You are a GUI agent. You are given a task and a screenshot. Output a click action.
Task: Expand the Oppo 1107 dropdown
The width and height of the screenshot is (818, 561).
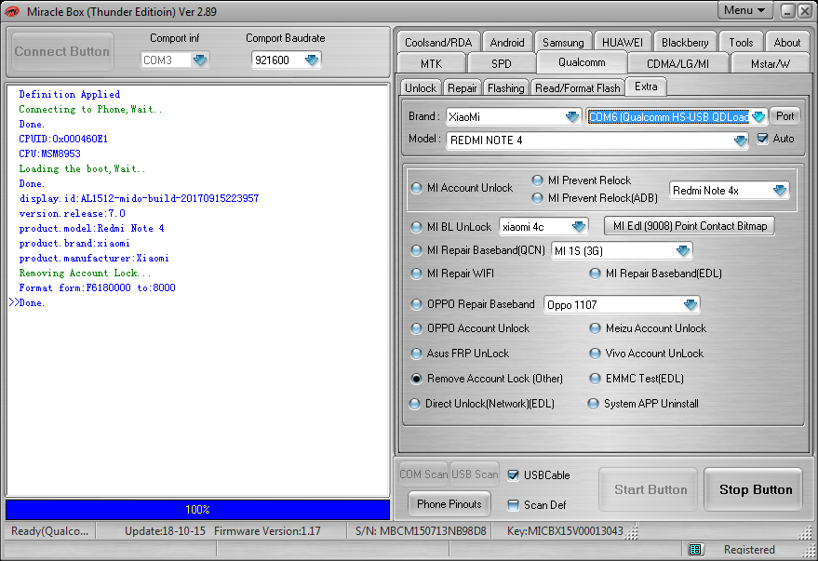click(690, 304)
